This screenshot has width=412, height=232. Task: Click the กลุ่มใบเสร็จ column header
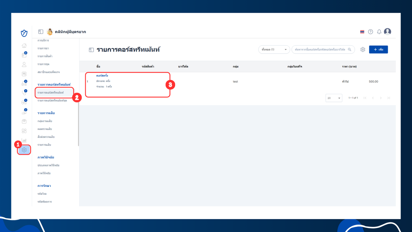[x=295, y=67]
